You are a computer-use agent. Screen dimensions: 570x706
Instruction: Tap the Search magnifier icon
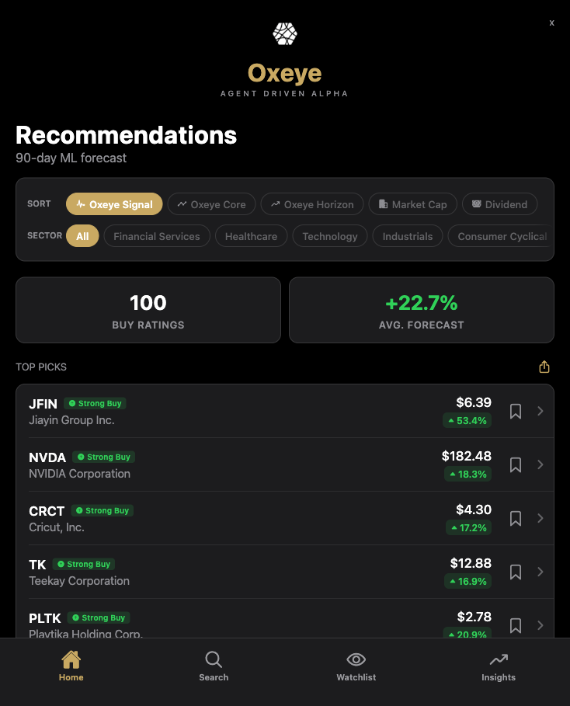pyautogui.click(x=214, y=659)
